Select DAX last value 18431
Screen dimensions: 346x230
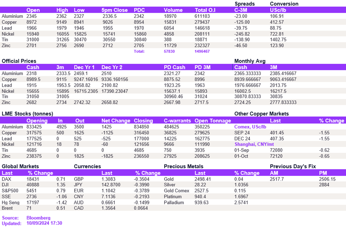click(33, 179)
